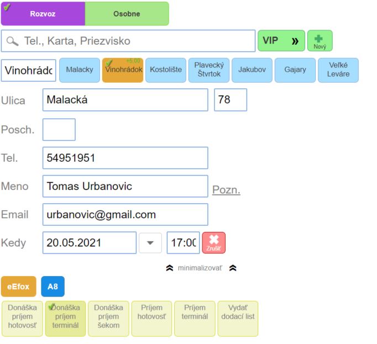Click the right minimalizovať double chevron
Screen dimensions: 377x344
pyautogui.click(x=233, y=268)
